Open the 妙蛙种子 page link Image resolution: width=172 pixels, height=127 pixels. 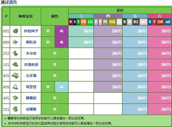[31, 31]
